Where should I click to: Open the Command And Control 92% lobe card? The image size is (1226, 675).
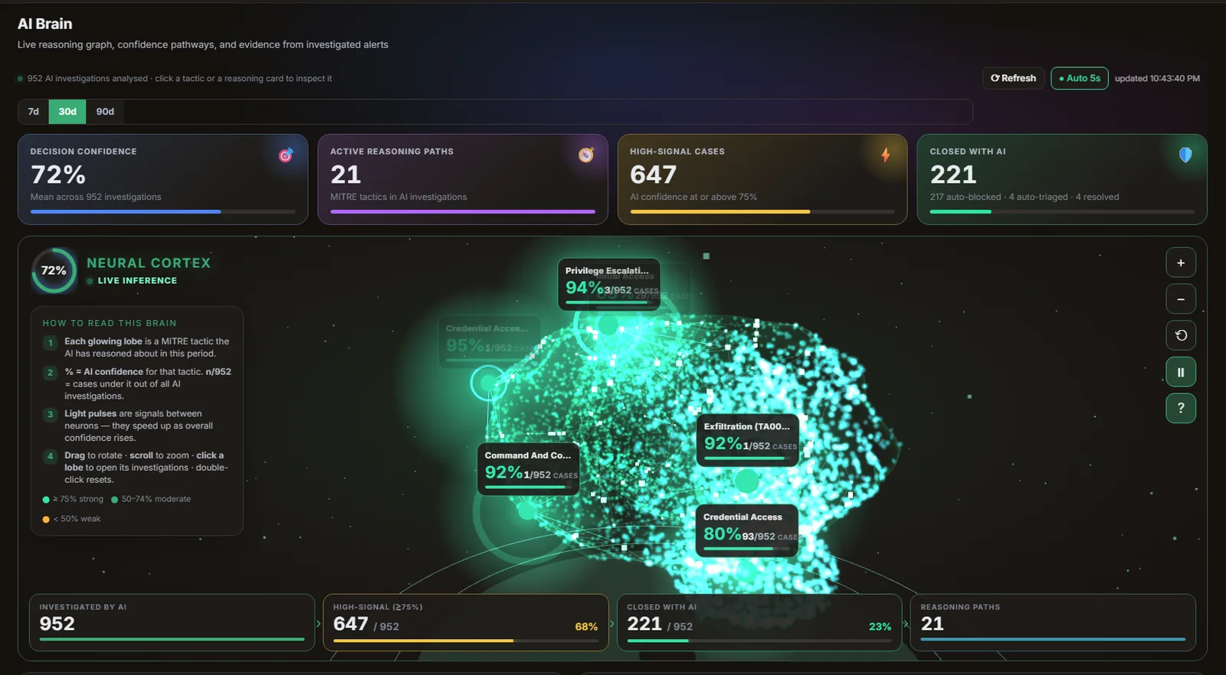click(x=528, y=468)
